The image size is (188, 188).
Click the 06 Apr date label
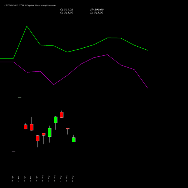[x=12, y=179]
